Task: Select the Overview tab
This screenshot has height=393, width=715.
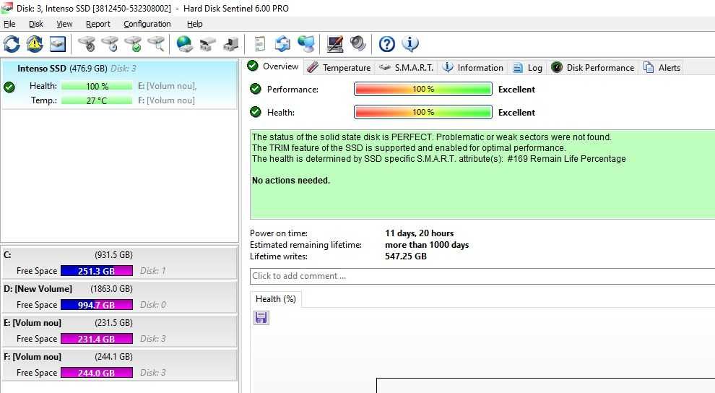Action: tap(273, 66)
